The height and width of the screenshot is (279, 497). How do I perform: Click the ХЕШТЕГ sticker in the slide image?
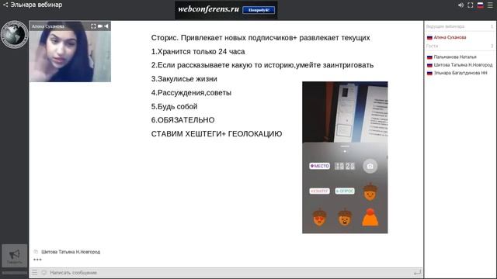point(319,191)
